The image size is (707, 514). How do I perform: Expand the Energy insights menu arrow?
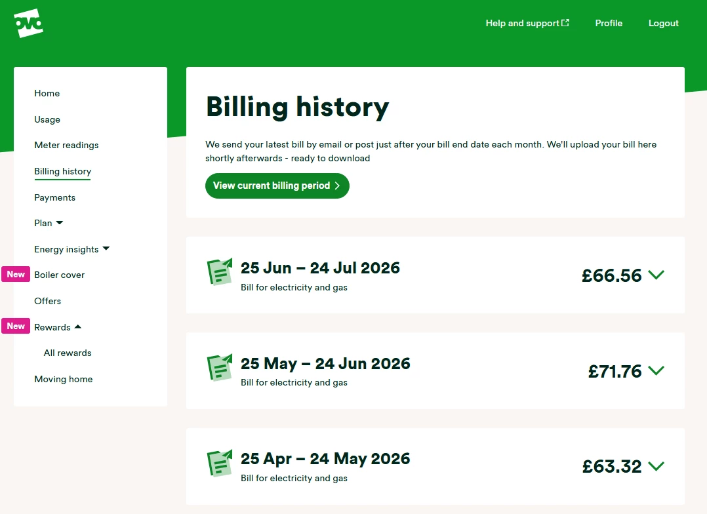point(106,248)
